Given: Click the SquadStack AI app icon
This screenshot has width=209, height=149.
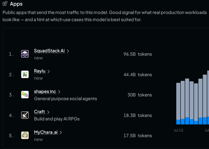Looking at the screenshot, I should [25, 54].
